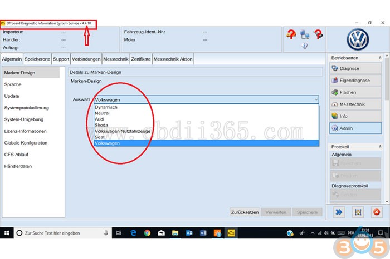
Task: Open File Explorer from taskbar
Action: [x=175, y=233]
